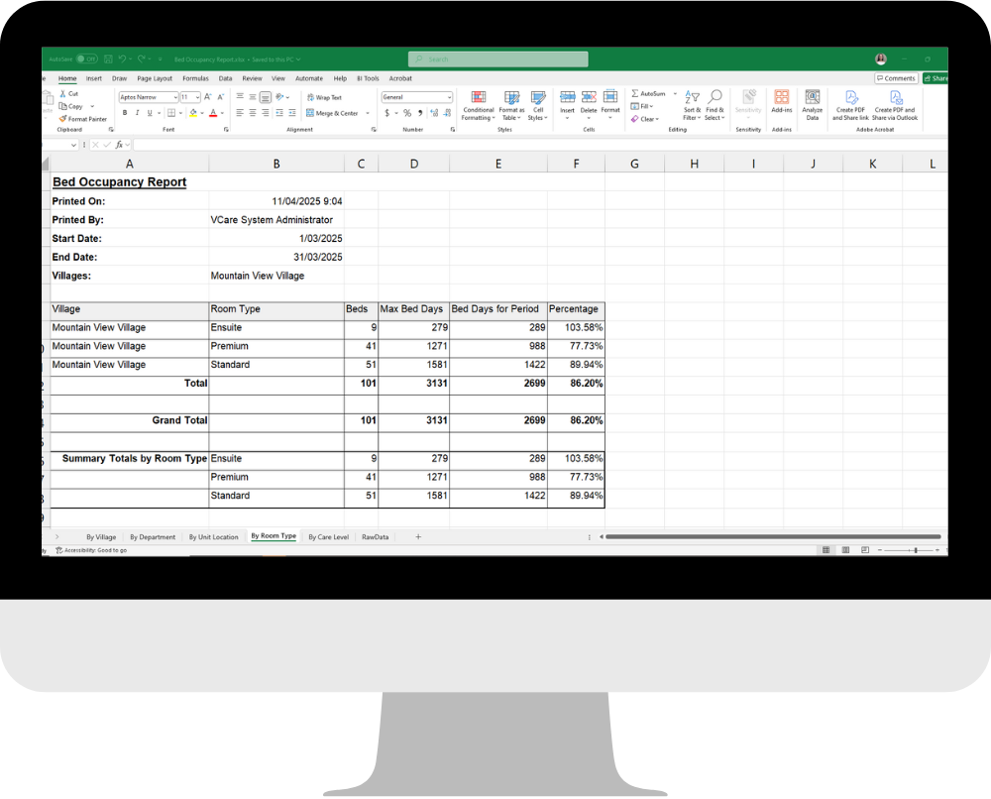Open the Page Layout ribbon tab
The image size is (991, 799).
click(155, 78)
